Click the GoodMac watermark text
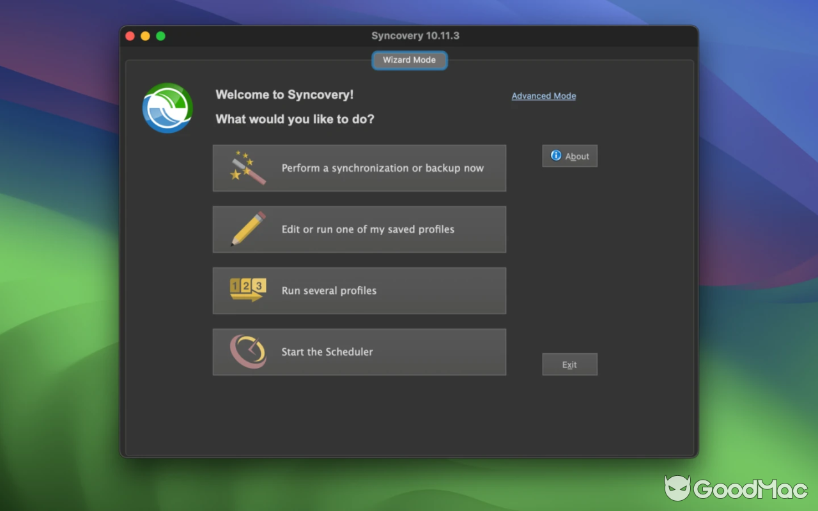Image resolution: width=818 pixels, height=511 pixels. pos(751,490)
